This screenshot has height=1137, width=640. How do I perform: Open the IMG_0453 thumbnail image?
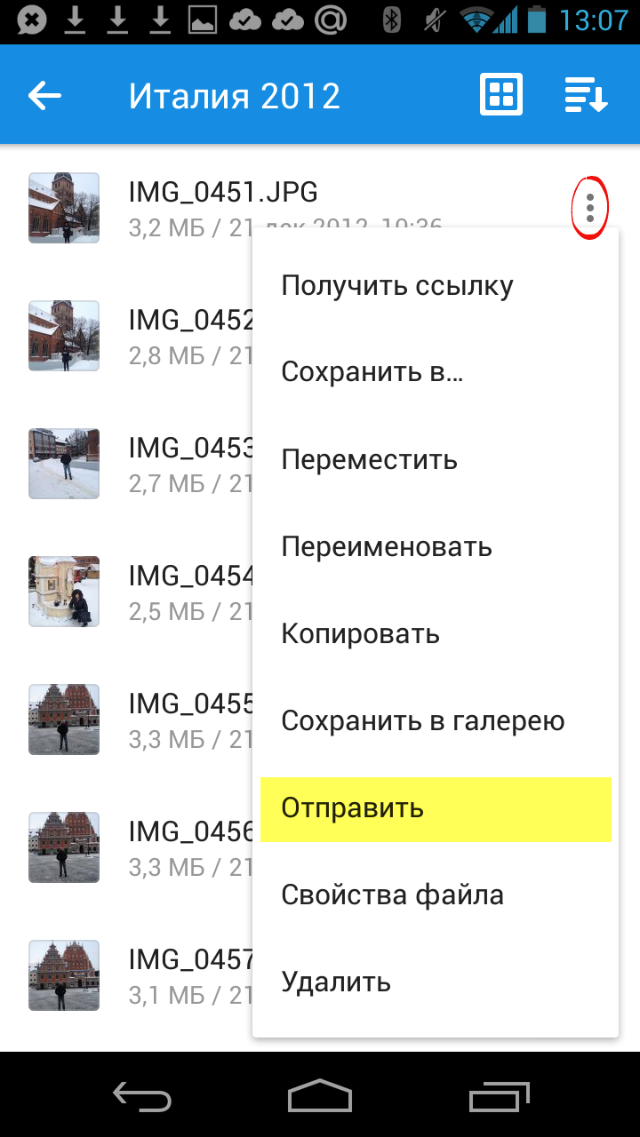64,464
